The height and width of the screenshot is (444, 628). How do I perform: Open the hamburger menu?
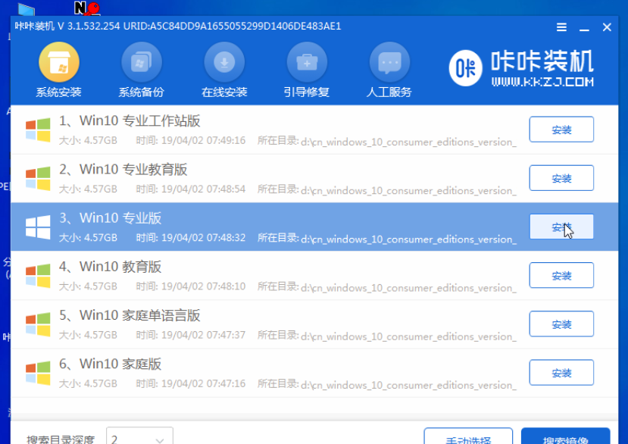coord(561,27)
